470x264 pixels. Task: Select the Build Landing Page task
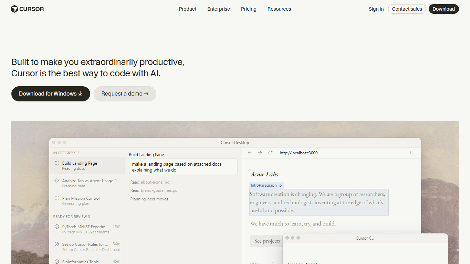coord(87,166)
